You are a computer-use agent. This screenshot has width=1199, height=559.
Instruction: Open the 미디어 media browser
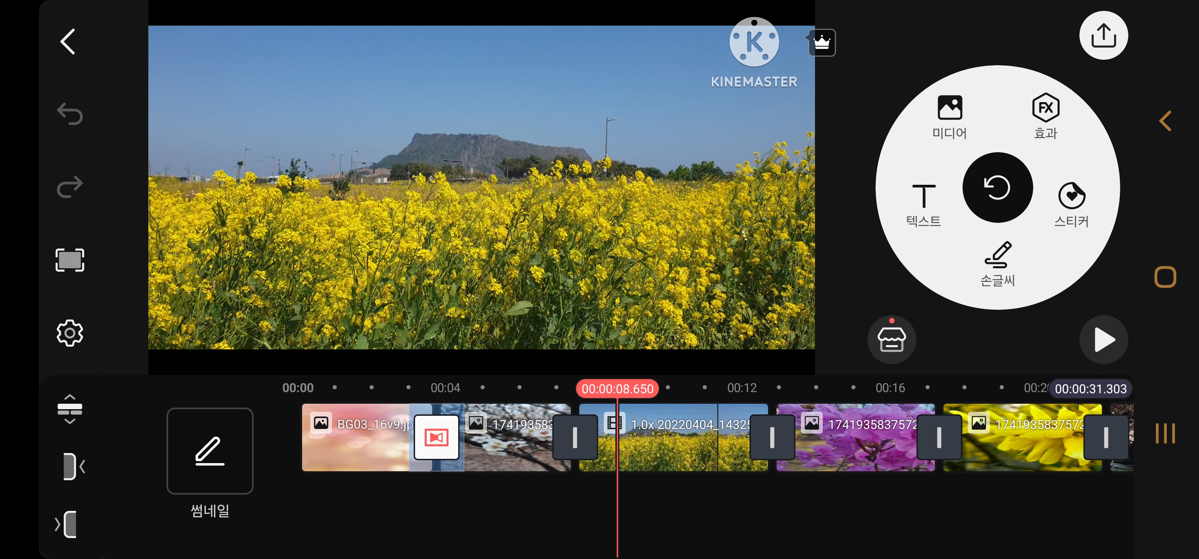coord(949,116)
